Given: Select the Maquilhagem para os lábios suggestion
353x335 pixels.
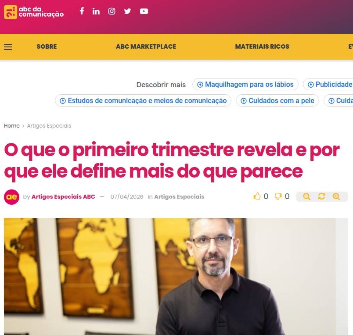Looking at the screenshot, I should (x=245, y=84).
